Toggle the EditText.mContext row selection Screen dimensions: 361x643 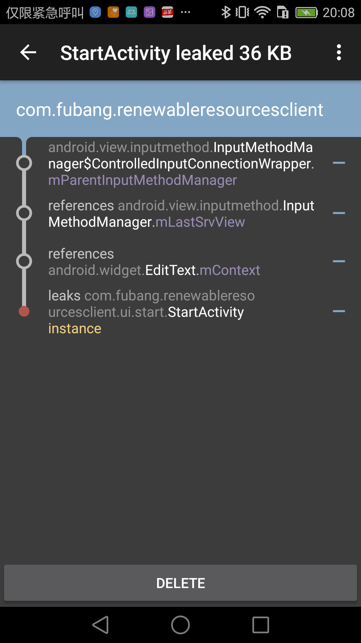tap(154, 262)
